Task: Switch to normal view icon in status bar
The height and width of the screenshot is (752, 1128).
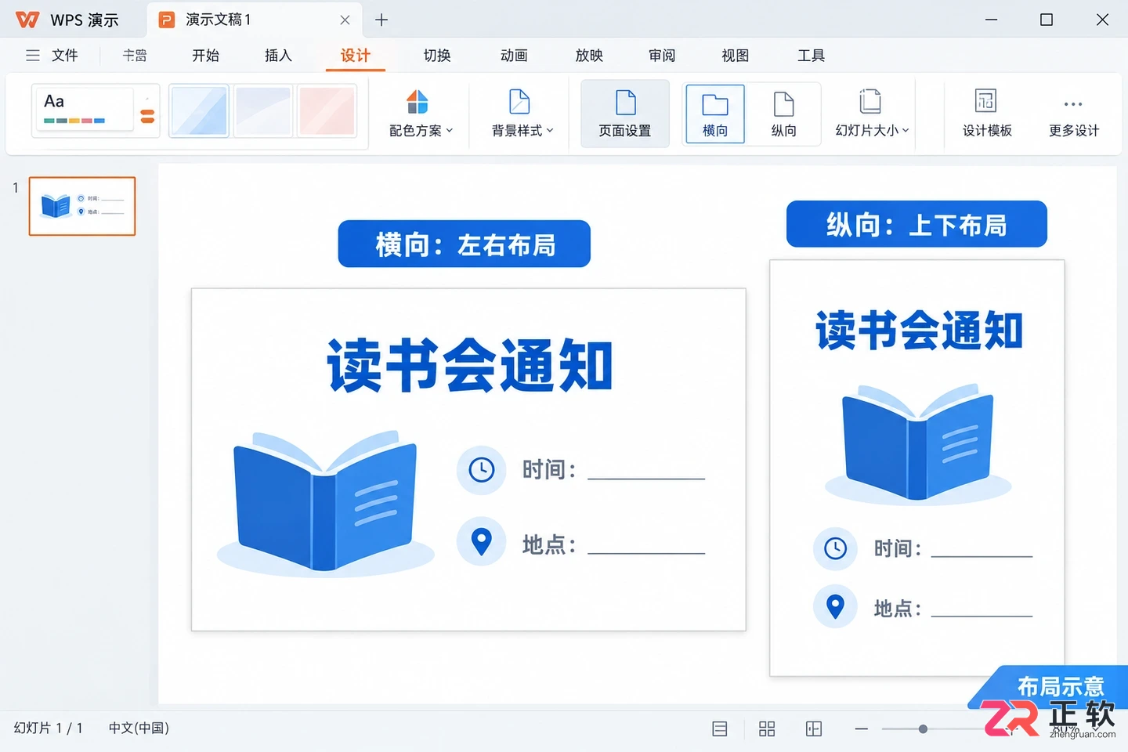Action: tap(720, 729)
